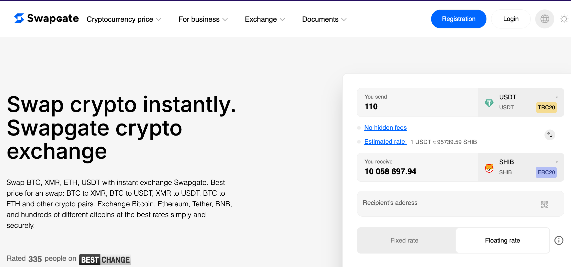Toggle the light/dark theme sun icon
Viewport: 571px width, 267px height.
pyautogui.click(x=564, y=19)
